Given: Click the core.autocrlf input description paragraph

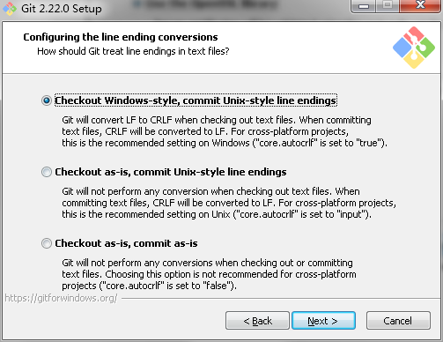Looking at the screenshot, I should click(229, 203).
